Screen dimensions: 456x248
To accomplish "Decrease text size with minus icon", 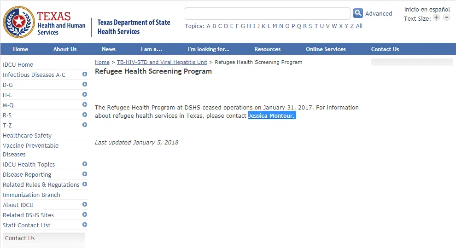I will pos(446,17).
